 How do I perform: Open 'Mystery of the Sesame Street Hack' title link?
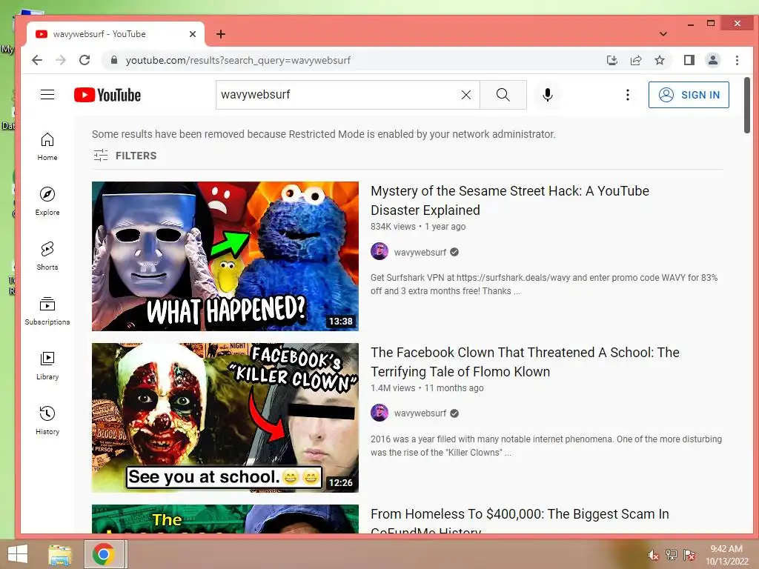[x=510, y=200]
